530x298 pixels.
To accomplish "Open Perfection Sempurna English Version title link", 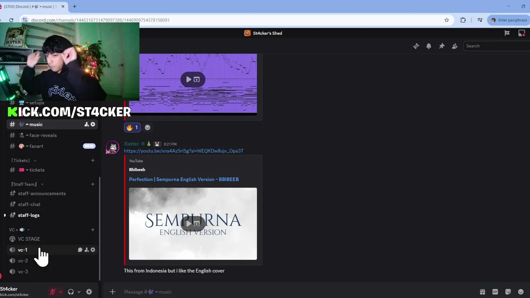I will click(x=184, y=179).
